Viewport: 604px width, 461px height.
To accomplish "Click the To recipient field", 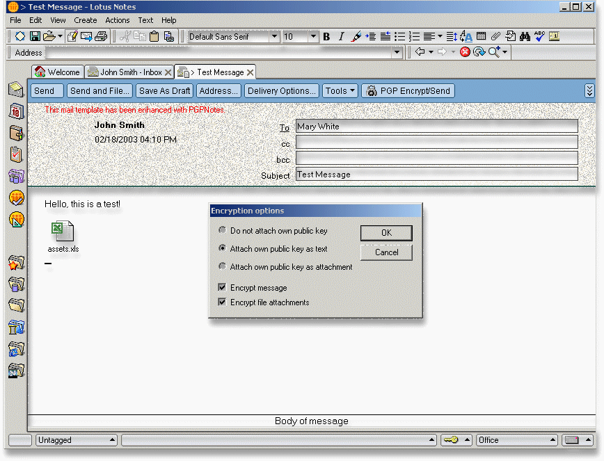I will tap(437, 127).
